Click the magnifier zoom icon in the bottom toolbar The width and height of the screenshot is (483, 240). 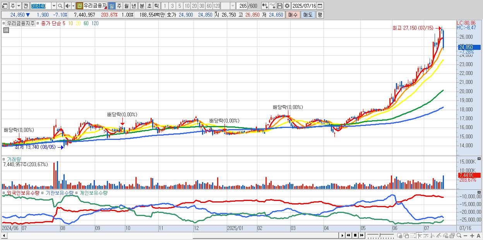459,235
